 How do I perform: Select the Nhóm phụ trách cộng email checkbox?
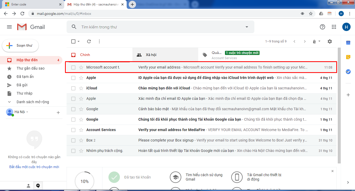(x=73, y=151)
